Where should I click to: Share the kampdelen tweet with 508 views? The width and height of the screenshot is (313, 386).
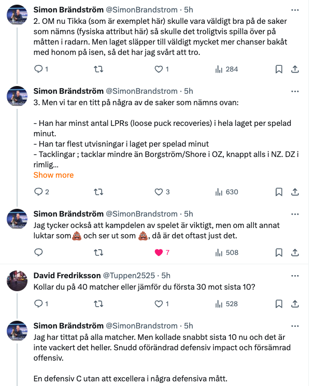click(x=295, y=252)
